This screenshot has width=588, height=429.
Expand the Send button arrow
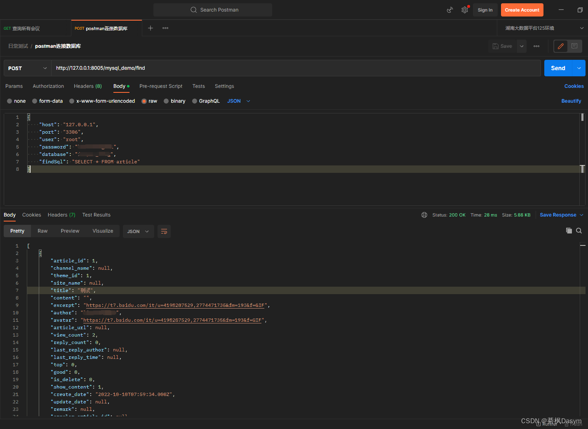[579, 68]
